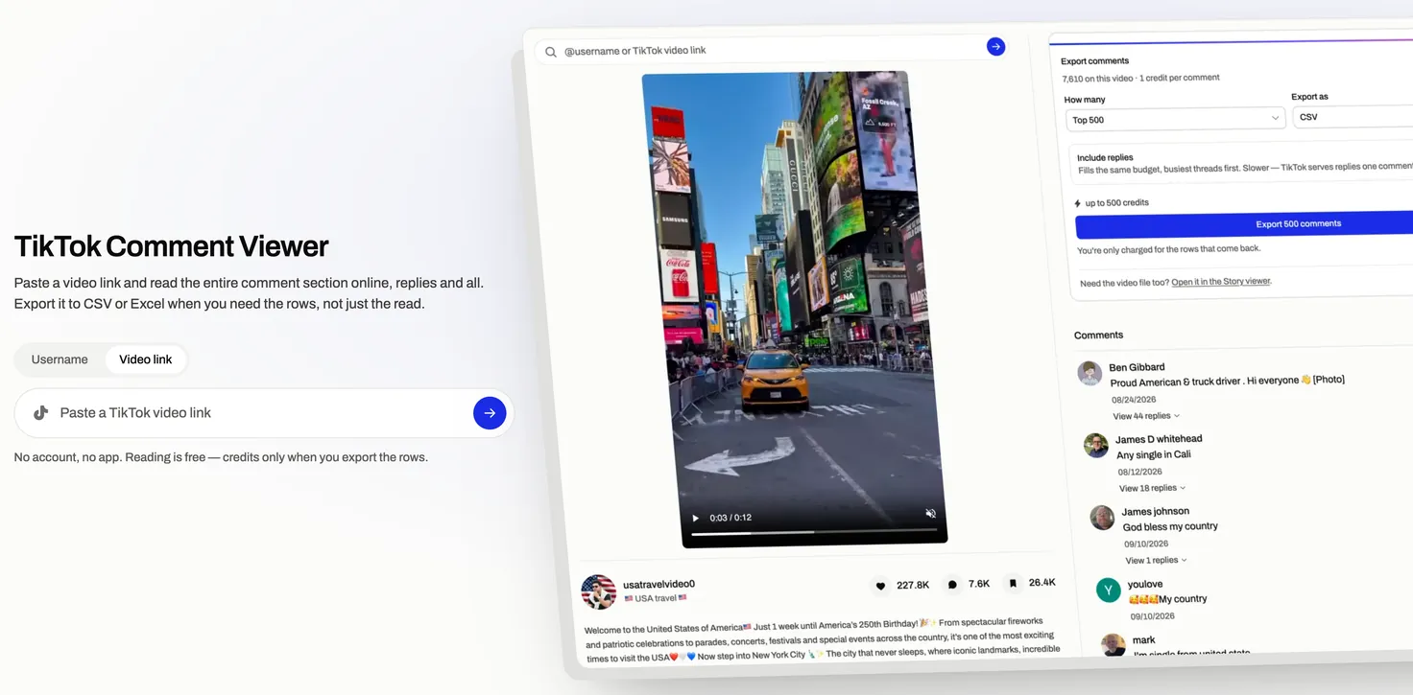Image resolution: width=1413 pixels, height=695 pixels.
Task: Click the James johnson commenter name
Action: (x=1156, y=512)
